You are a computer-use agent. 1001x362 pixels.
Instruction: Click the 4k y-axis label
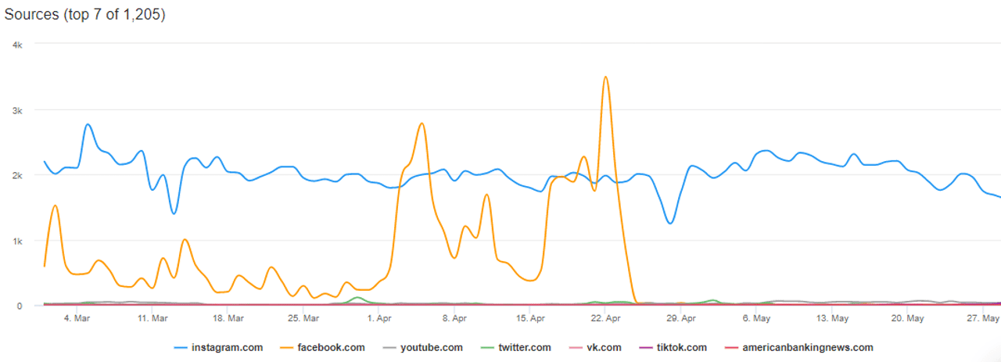[17, 45]
